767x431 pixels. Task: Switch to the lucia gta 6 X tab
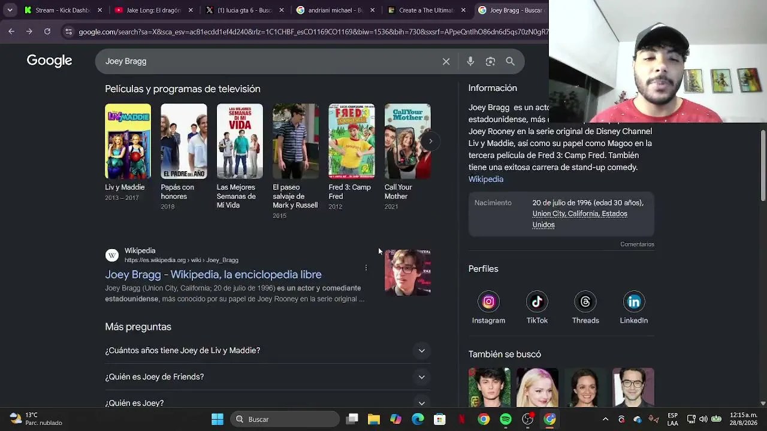coord(244,10)
